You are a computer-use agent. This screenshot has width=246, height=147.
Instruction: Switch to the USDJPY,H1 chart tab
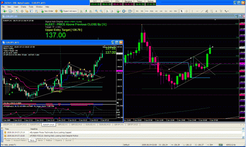[8, 125]
